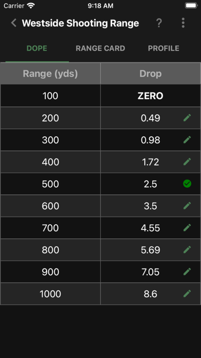Screen dimensions: 201x358
Task: Open the three-dot overflow menu
Action: (183, 23)
